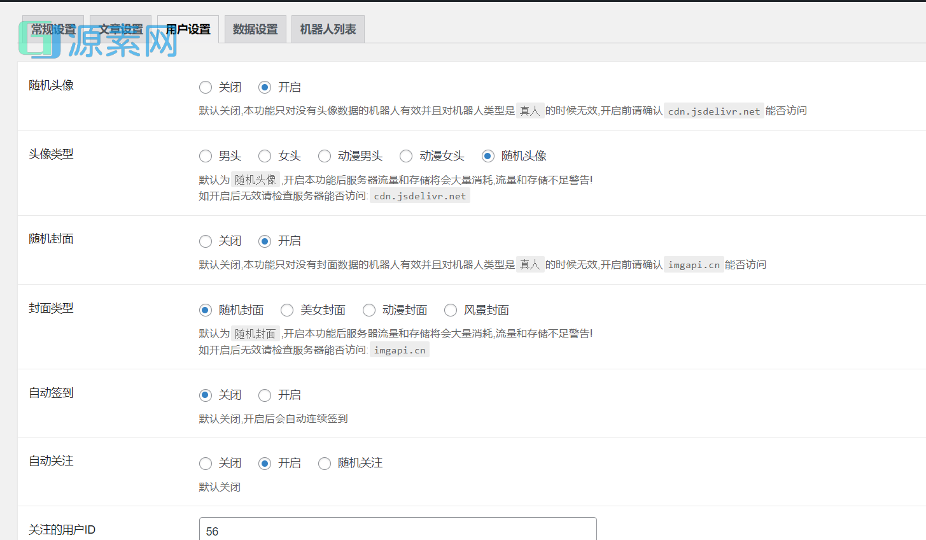Switch to the 文章设置 tab
Viewport: 926px width, 540px height.
tap(120, 29)
